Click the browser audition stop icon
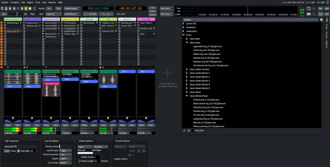Screen dimensions: 330x167 pos(189,131)
